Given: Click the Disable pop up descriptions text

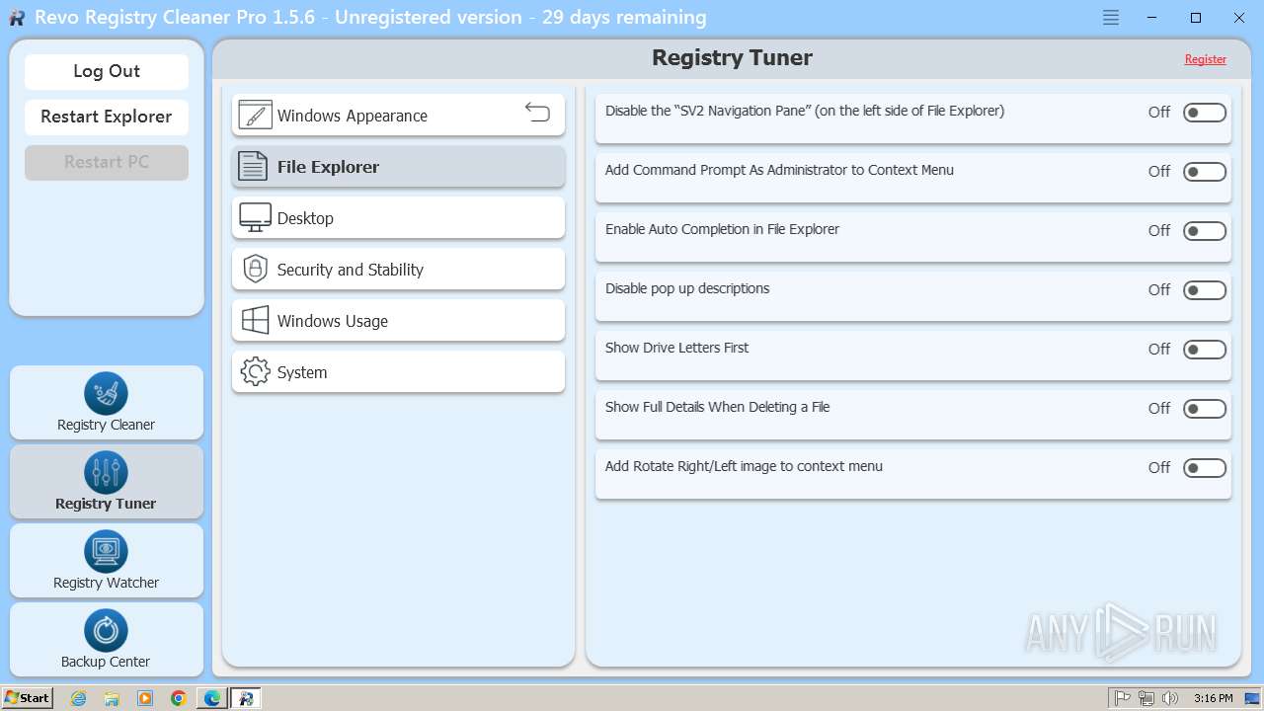Looking at the screenshot, I should coord(687,288).
